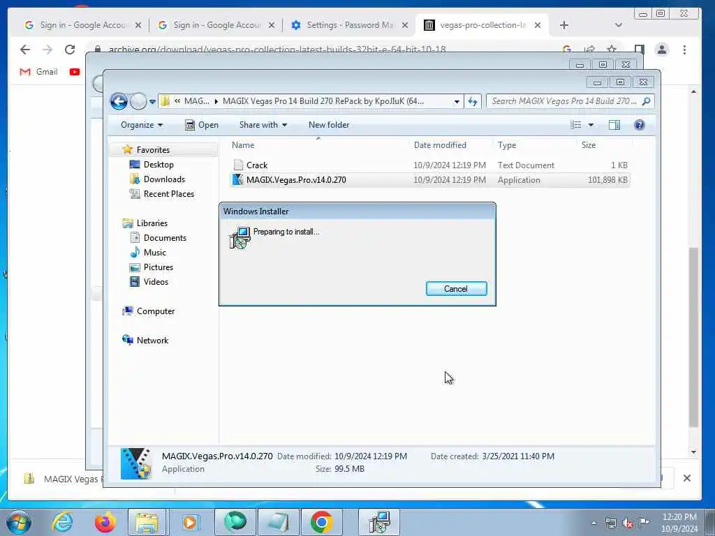Open a new Chrome tab
Image resolution: width=715 pixels, height=536 pixels.
[x=564, y=25]
